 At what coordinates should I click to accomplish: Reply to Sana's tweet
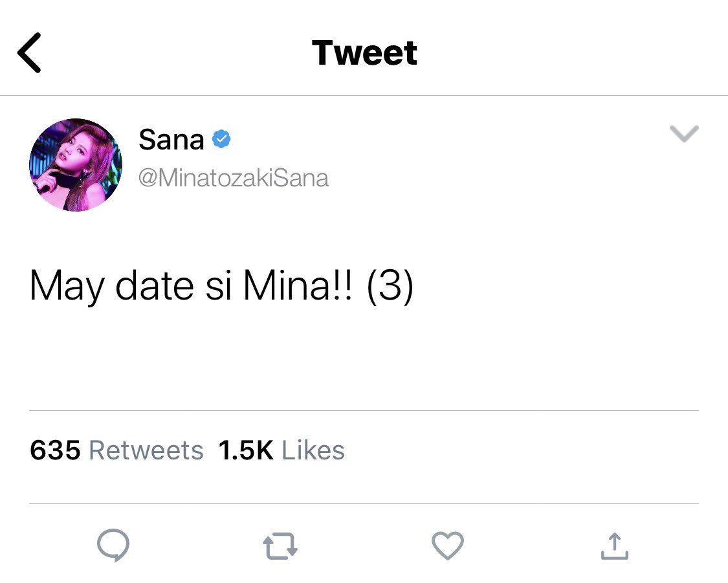(x=113, y=545)
